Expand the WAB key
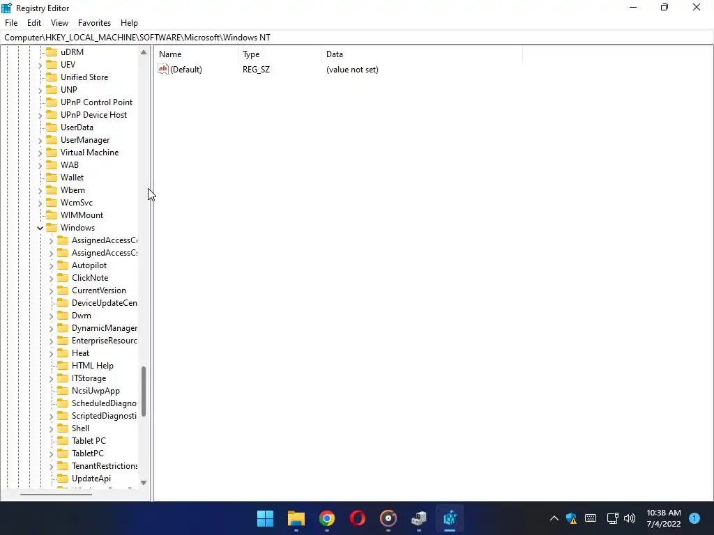This screenshot has height=535, width=714. click(40, 165)
